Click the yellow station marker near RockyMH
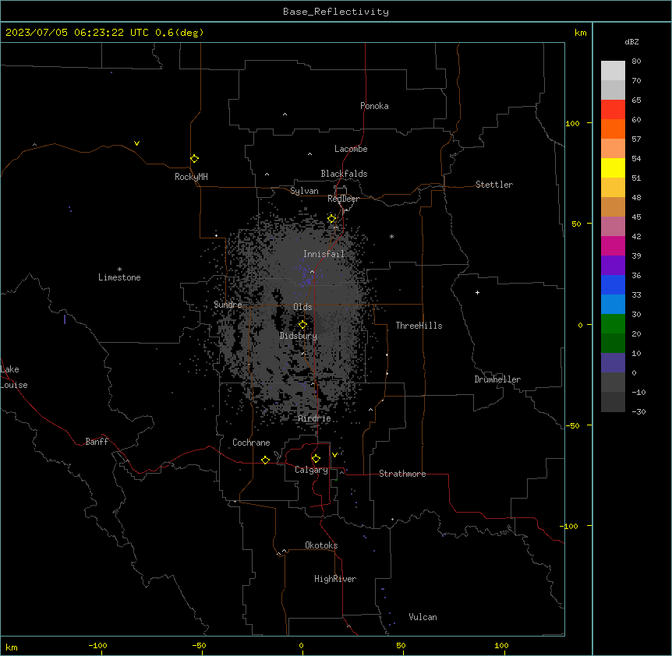This screenshot has width=672, height=656. pyautogui.click(x=194, y=158)
